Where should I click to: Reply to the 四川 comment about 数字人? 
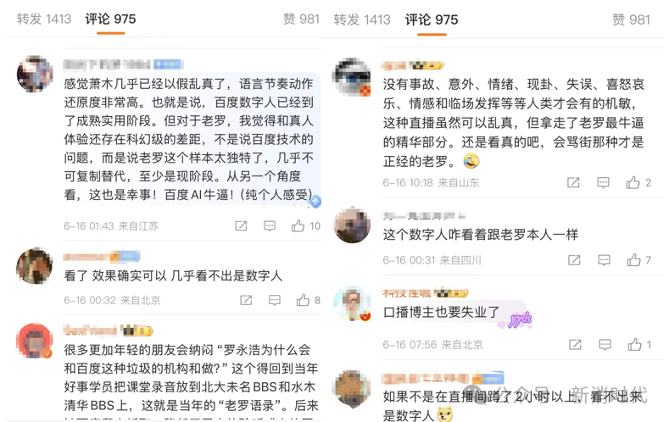point(604,260)
